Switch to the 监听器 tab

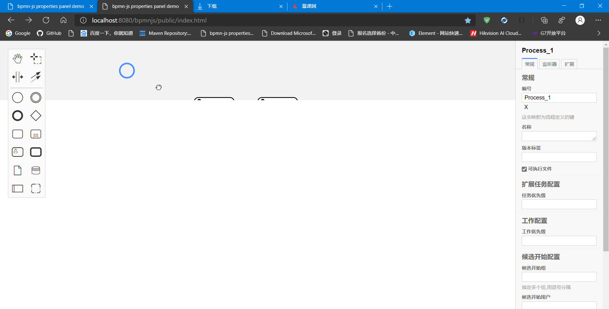(549, 64)
